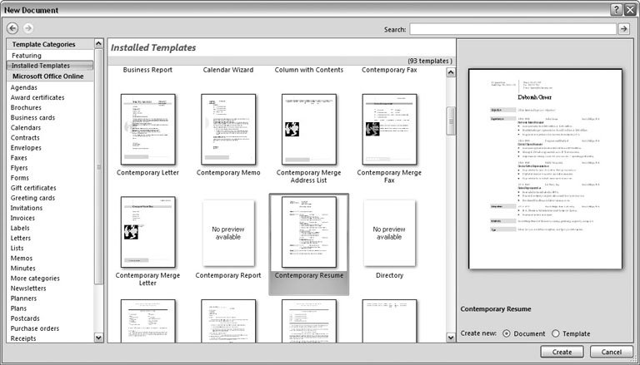This screenshot has width=640, height=365.
Task: Click the Column with Contents label
Action: [x=309, y=70]
